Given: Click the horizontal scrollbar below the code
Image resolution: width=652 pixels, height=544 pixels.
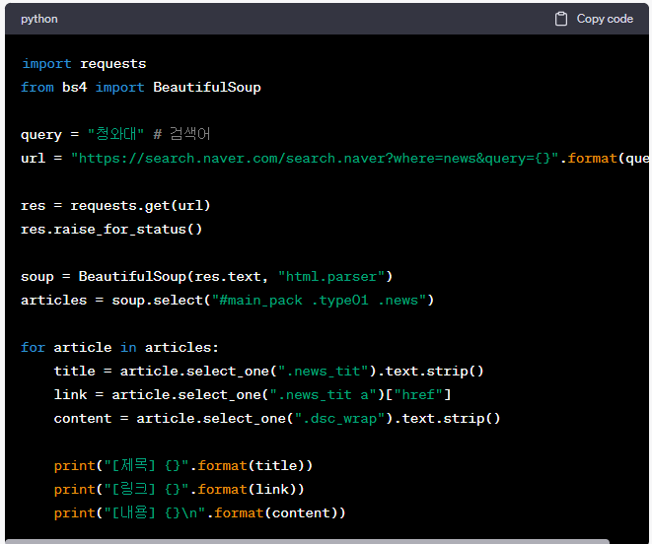Looking at the screenshot, I should click(x=308, y=541).
